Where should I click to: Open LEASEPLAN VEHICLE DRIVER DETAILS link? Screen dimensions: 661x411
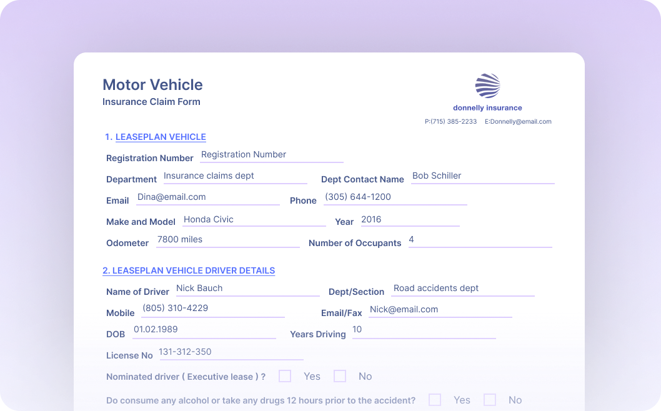click(189, 270)
